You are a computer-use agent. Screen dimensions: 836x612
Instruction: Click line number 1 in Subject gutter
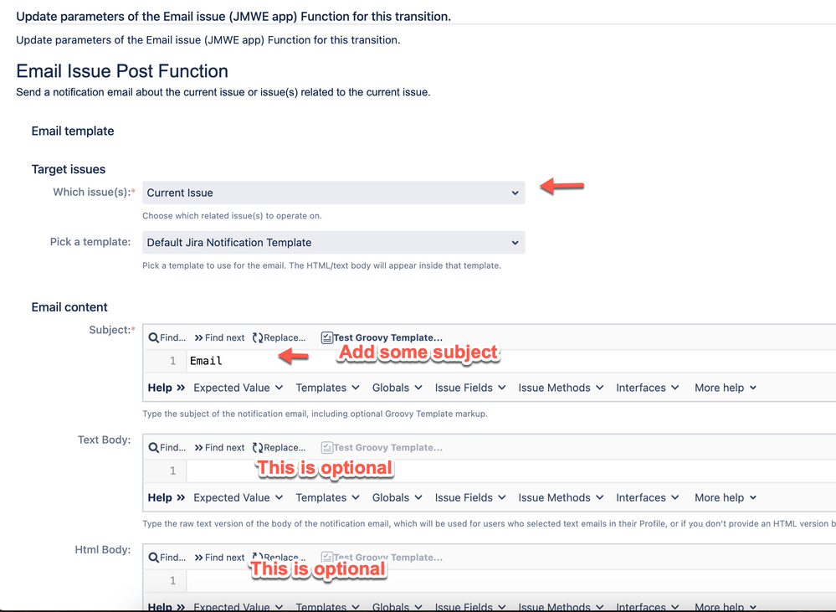pyautogui.click(x=172, y=361)
